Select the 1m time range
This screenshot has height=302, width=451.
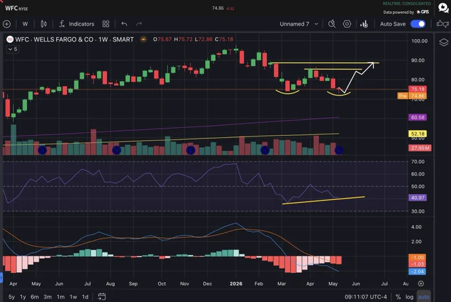(x=60, y=297)
